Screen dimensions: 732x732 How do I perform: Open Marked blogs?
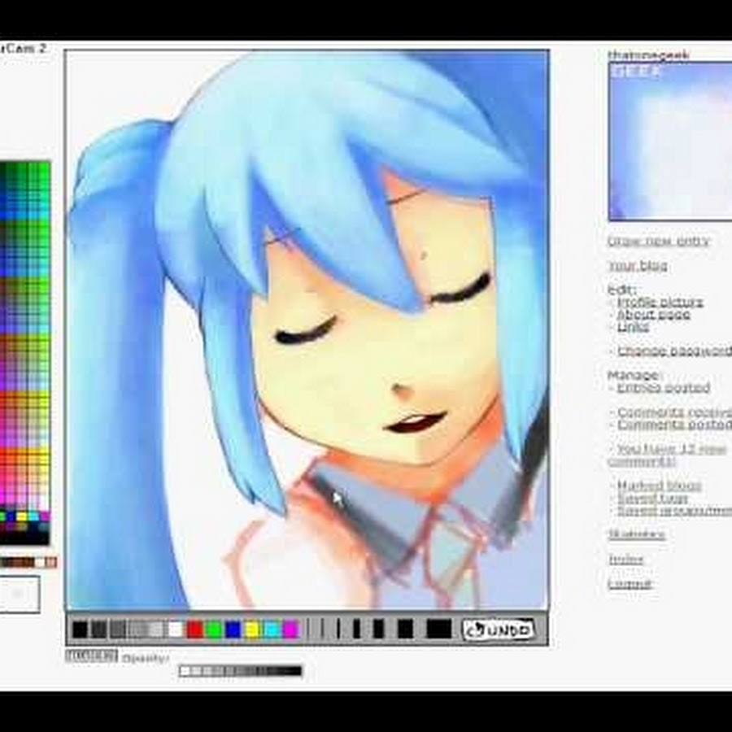[659, 486]
